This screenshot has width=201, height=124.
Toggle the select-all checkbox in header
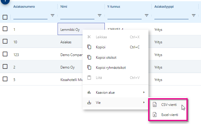click(x=5, y=17)
